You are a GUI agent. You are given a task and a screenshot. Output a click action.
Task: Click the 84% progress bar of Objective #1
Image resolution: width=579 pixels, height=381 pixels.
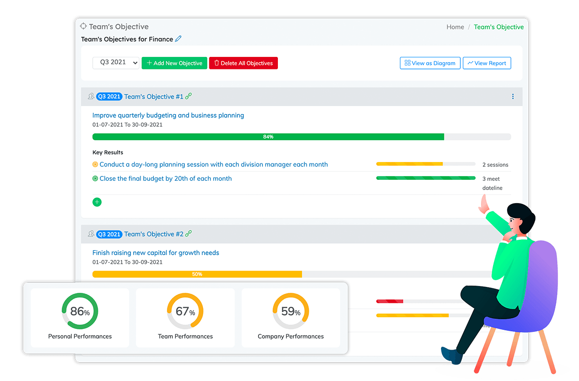pos(268,136)
